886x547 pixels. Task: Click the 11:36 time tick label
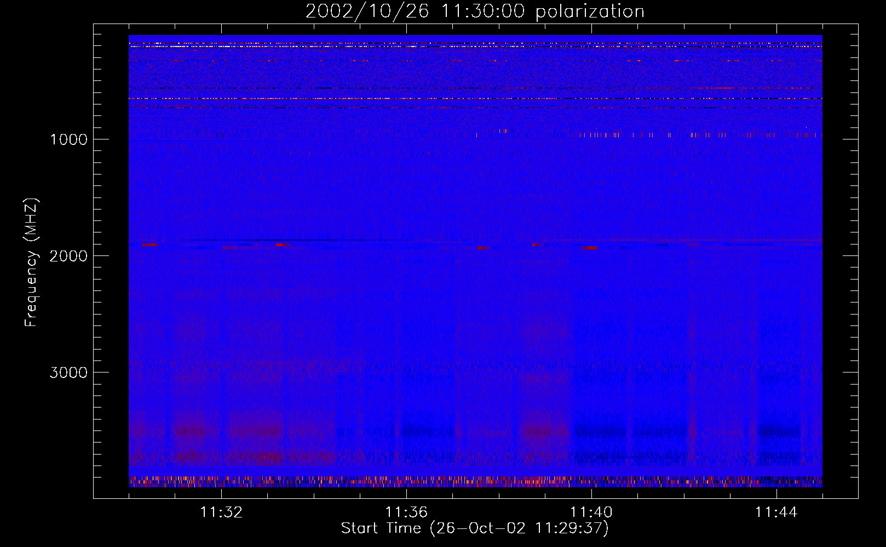(x=406, y=513)
